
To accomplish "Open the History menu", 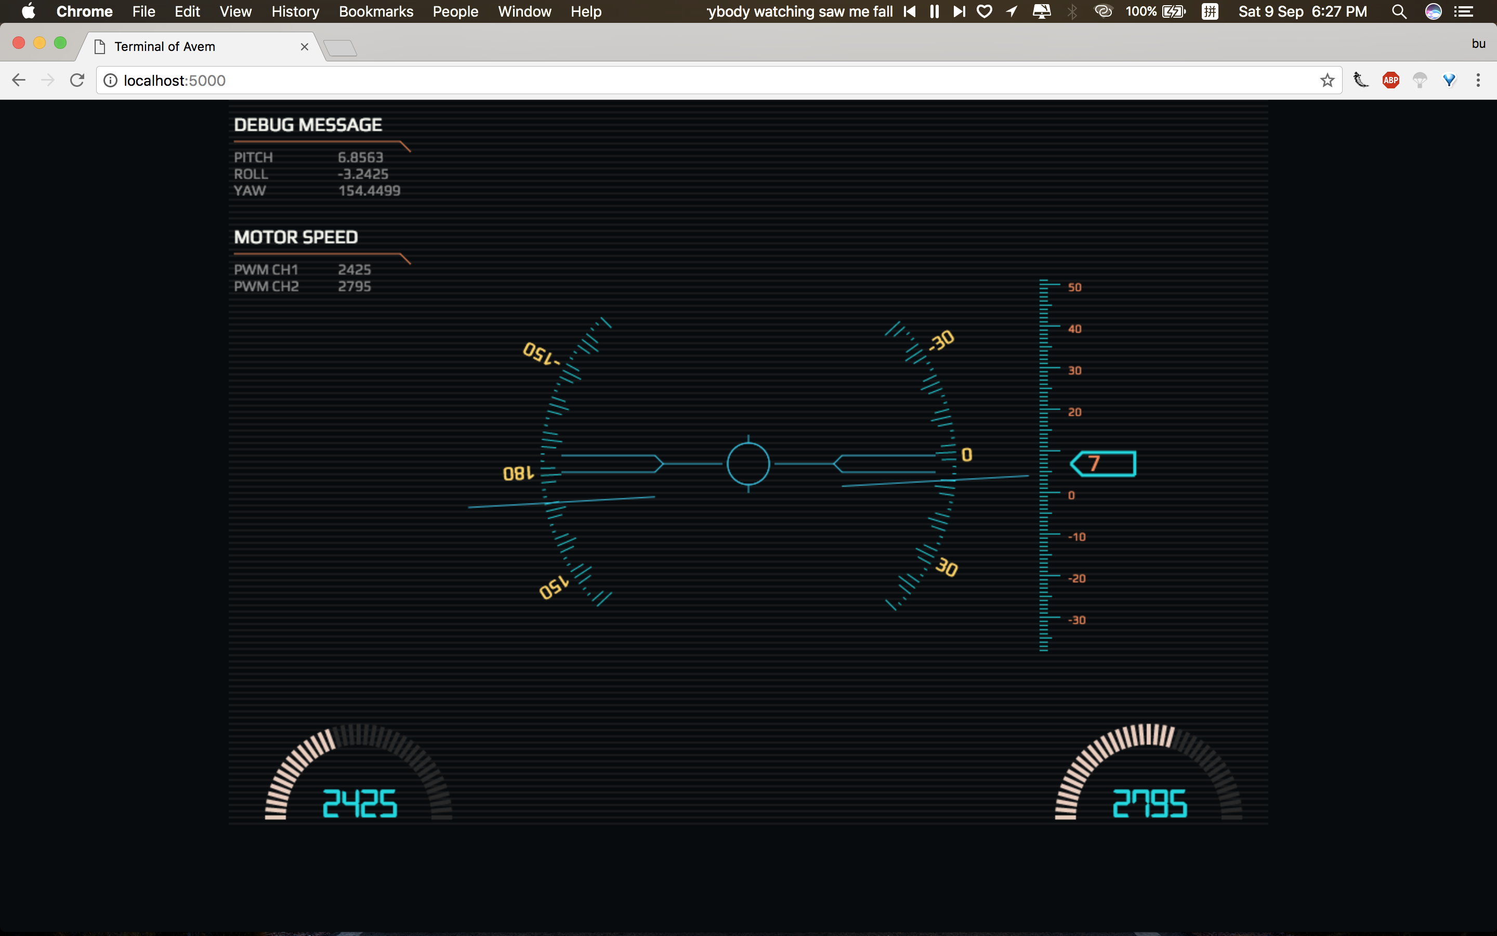I will 295,11.
